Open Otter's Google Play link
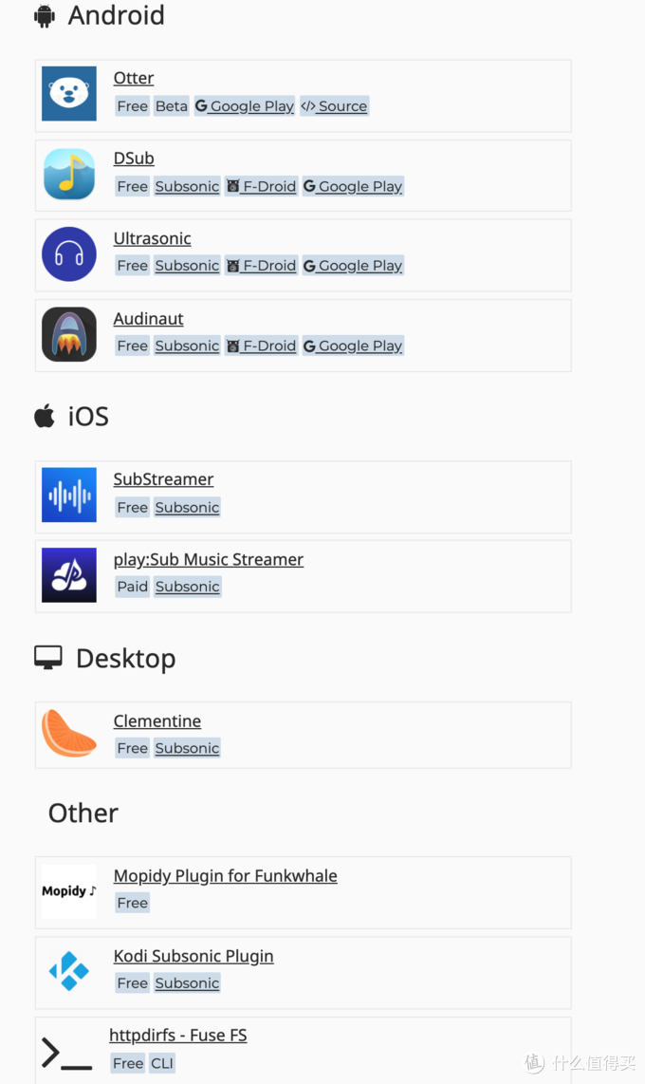The height and width of the screenshot is (1084, 645). tap(245, 105)
